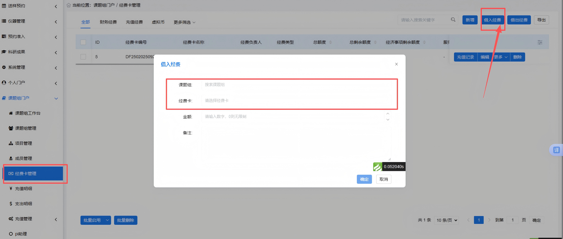
Task: Open the 10 条/页 page size dropdown
Action: coord(446,220)
